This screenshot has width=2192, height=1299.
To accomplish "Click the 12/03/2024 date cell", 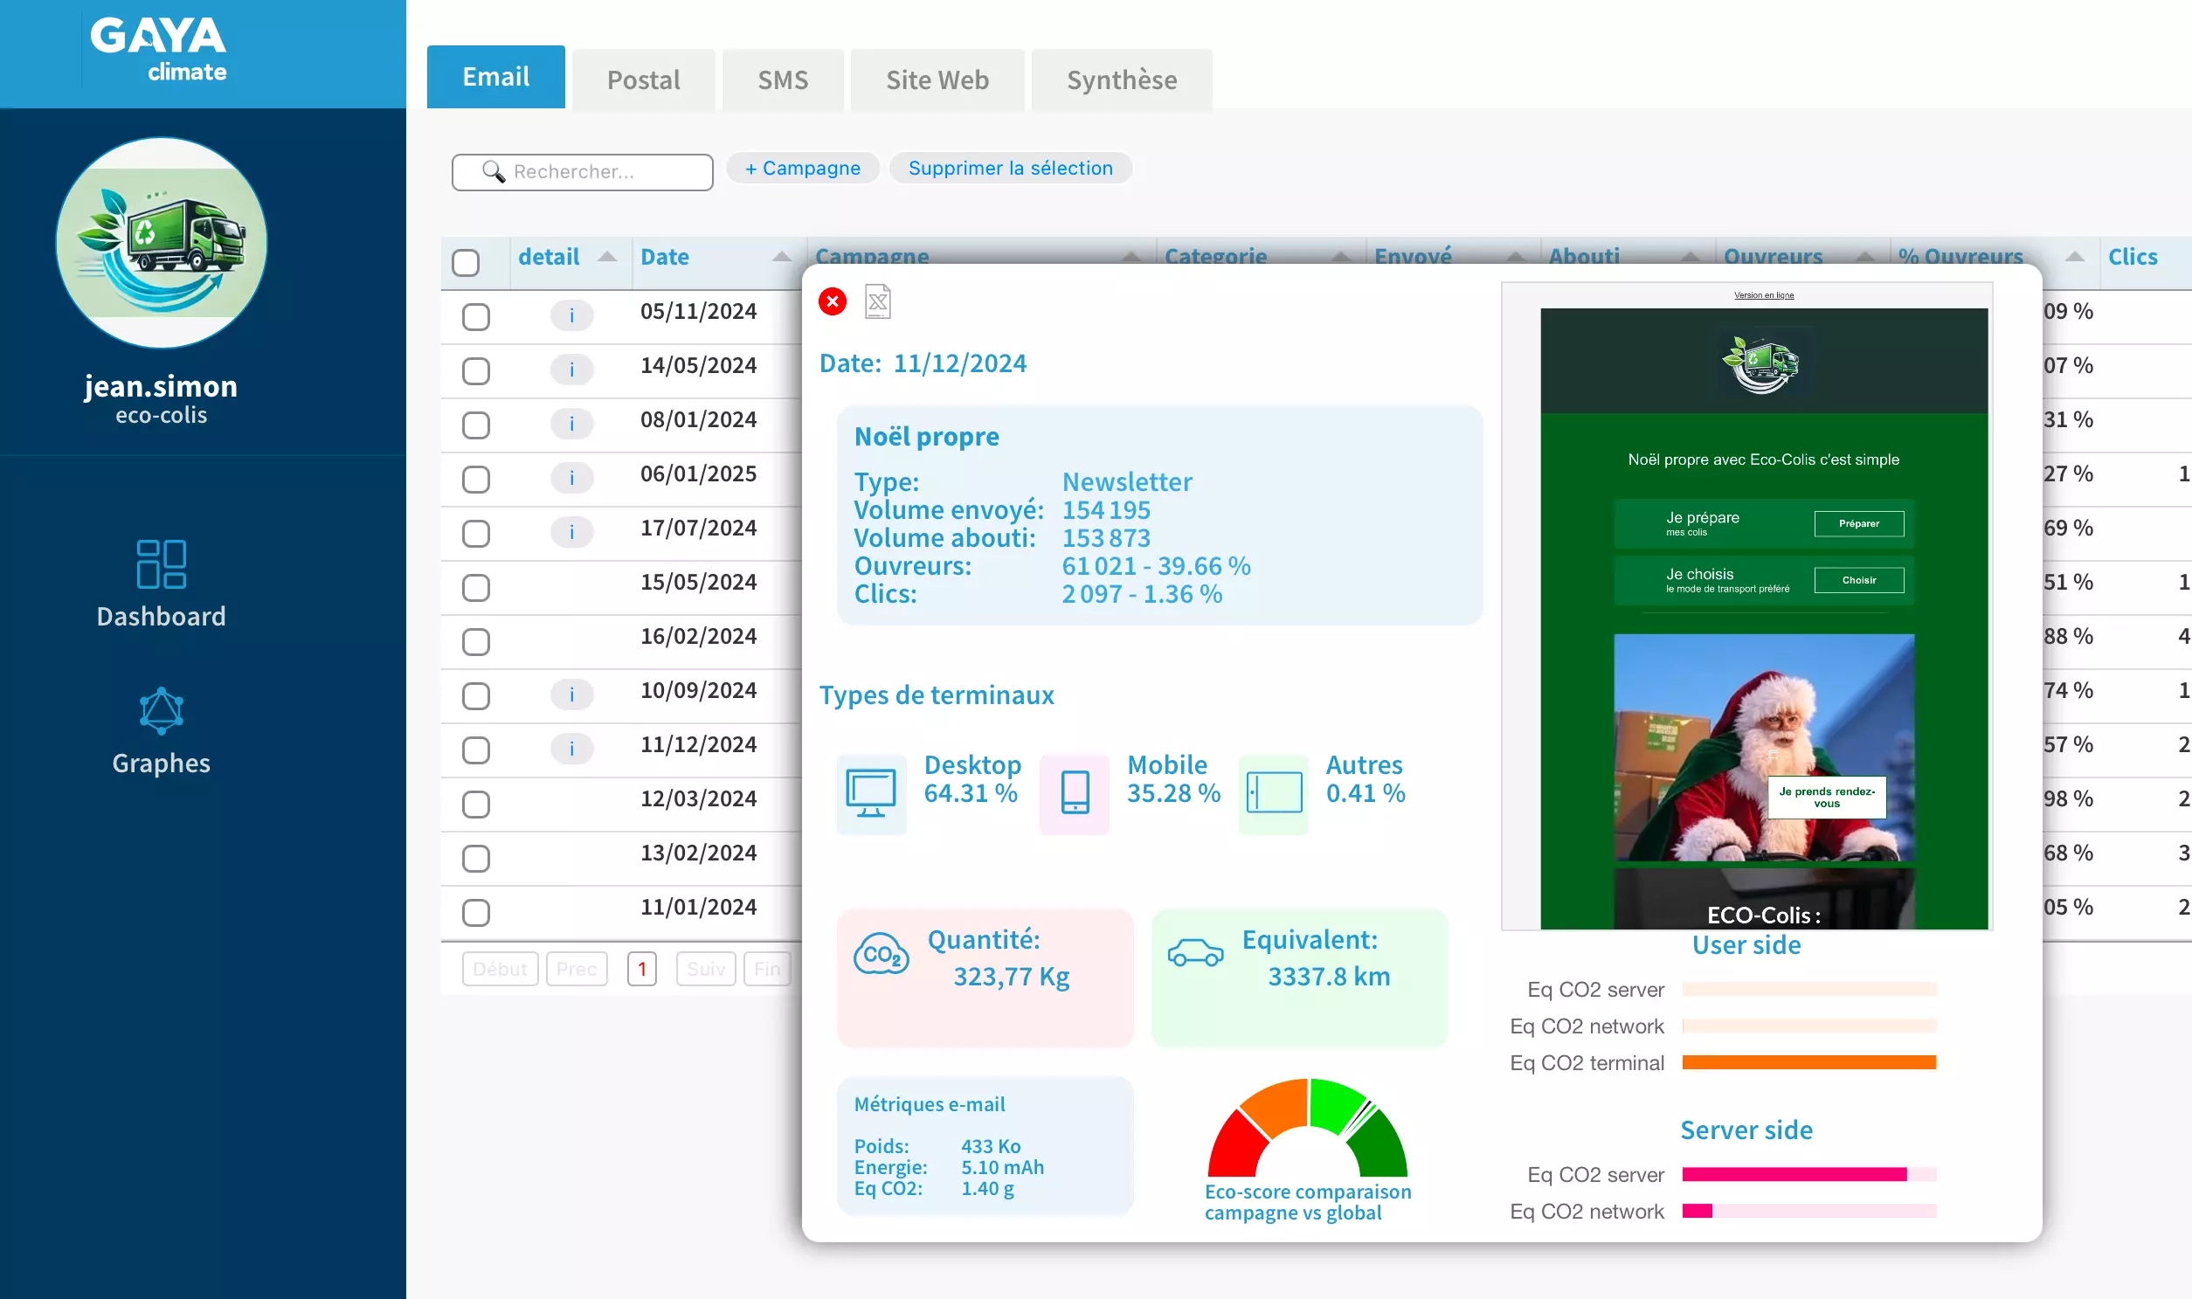I will tap(698, 798).
